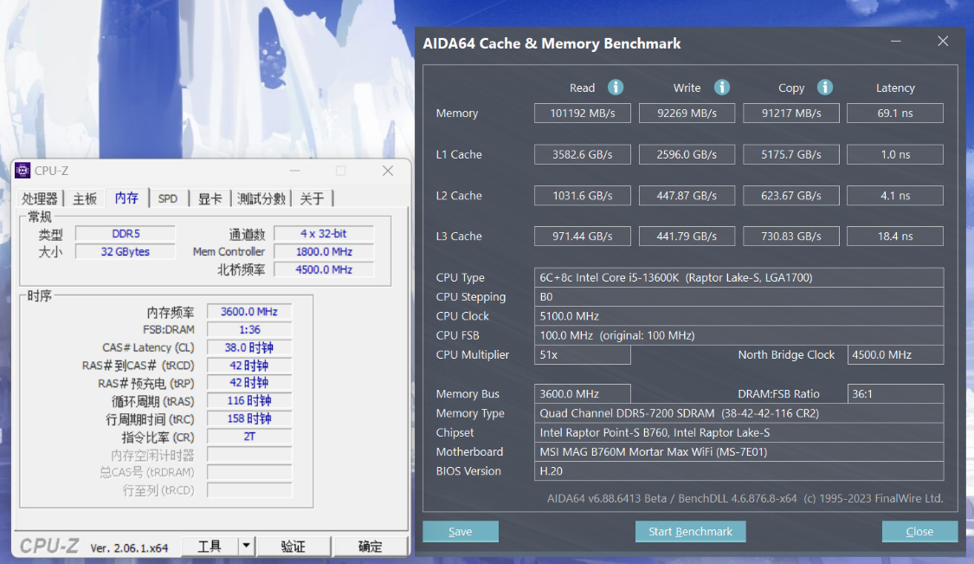Image resolution: width=974 pixels, height=564 pixels.
Task: Click Mem Controller 1800.0 MHz value
Action: [x=324, y=252]
